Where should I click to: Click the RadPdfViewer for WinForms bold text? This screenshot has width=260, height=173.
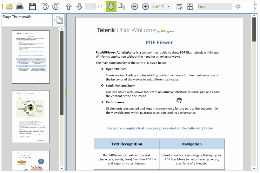(116, 53)
